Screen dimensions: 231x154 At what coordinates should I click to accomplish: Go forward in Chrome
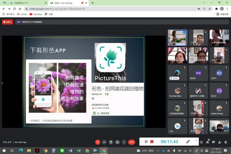pos(9,9)
